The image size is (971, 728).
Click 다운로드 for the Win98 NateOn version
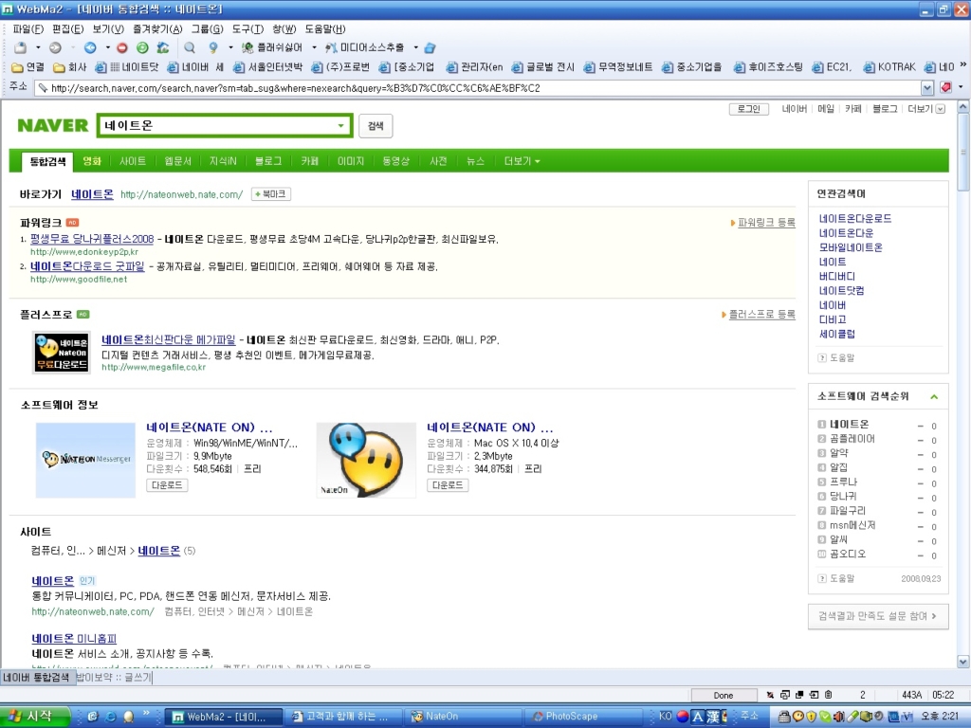pos(167,485)
